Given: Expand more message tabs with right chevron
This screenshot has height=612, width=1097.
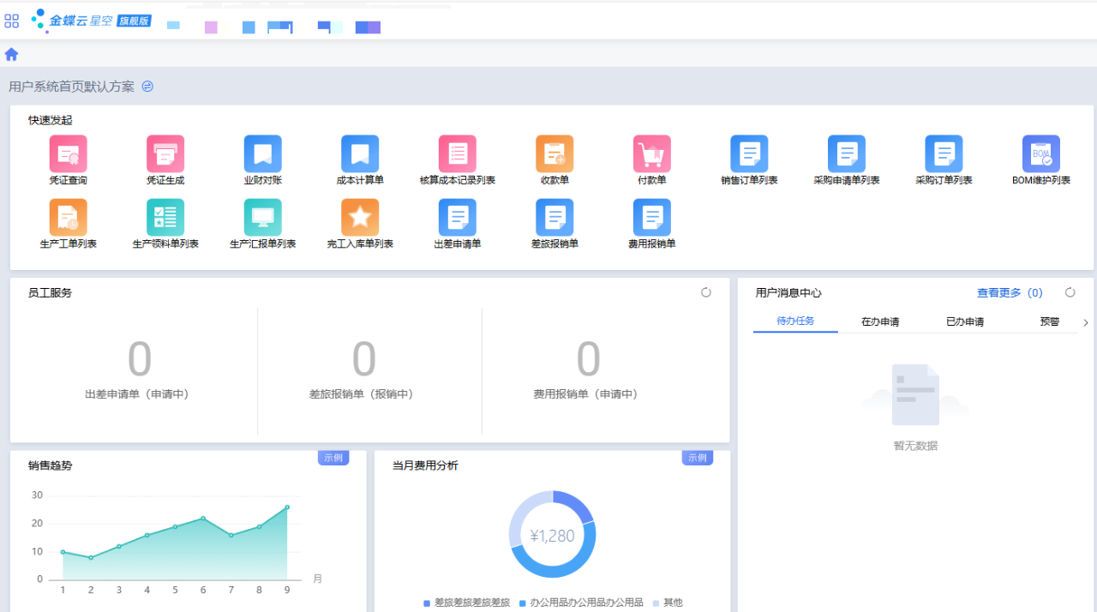Looking at the screenshot, I should tap(1086, 323).
